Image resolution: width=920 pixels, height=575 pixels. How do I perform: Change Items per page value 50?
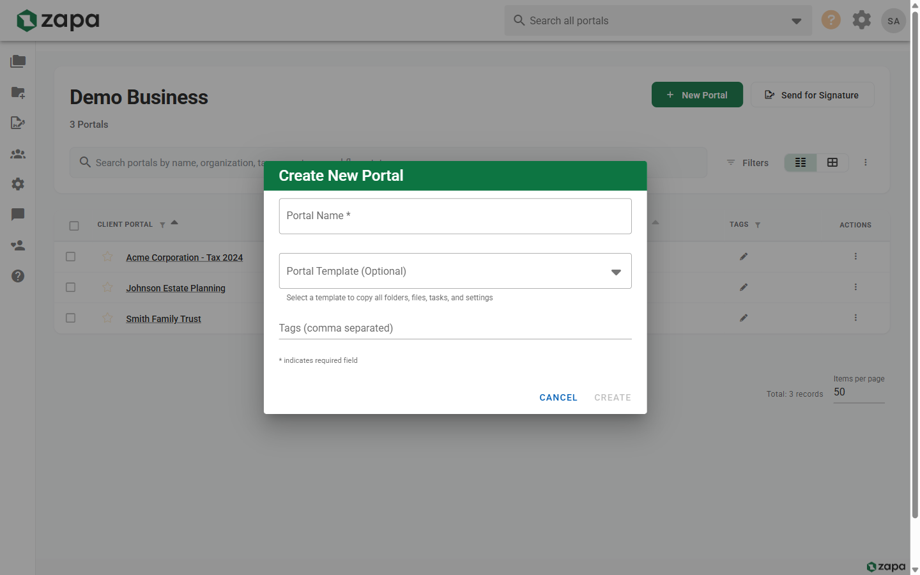[x=859, y=392]
